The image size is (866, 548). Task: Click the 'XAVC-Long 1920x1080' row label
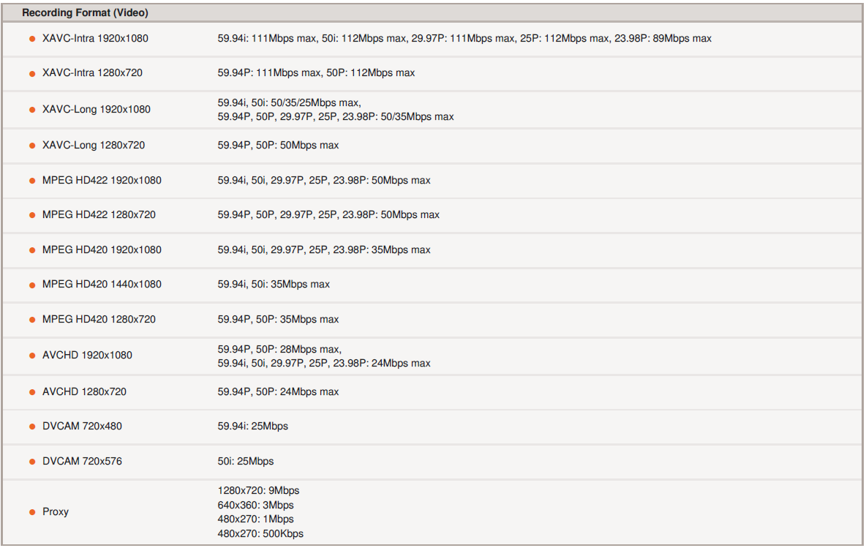tap(96, 109)
